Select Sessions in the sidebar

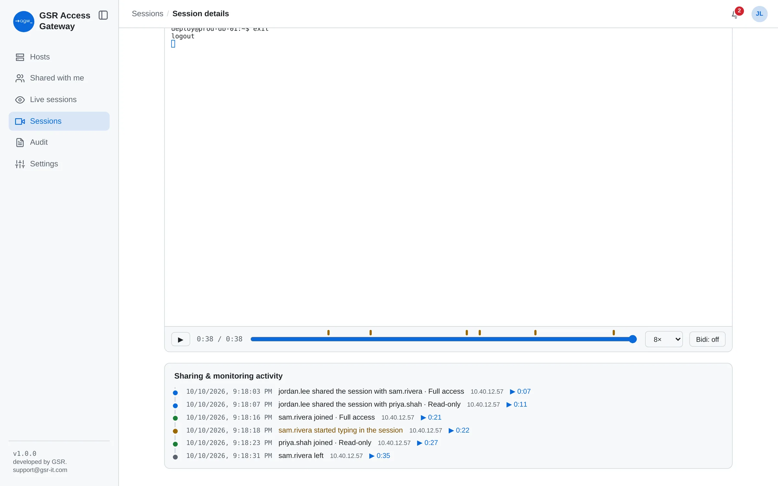coord(59,121)
